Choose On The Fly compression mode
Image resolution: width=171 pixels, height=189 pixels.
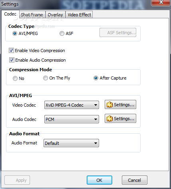pyautogui.click(x=46, y=78)
